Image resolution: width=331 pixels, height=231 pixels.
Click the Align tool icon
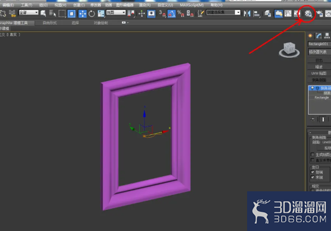click(257, 13)
